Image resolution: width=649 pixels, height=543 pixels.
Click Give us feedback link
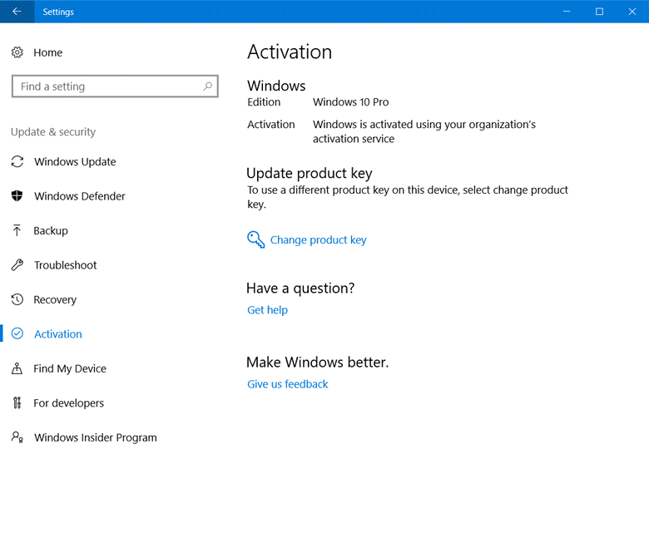288,384
